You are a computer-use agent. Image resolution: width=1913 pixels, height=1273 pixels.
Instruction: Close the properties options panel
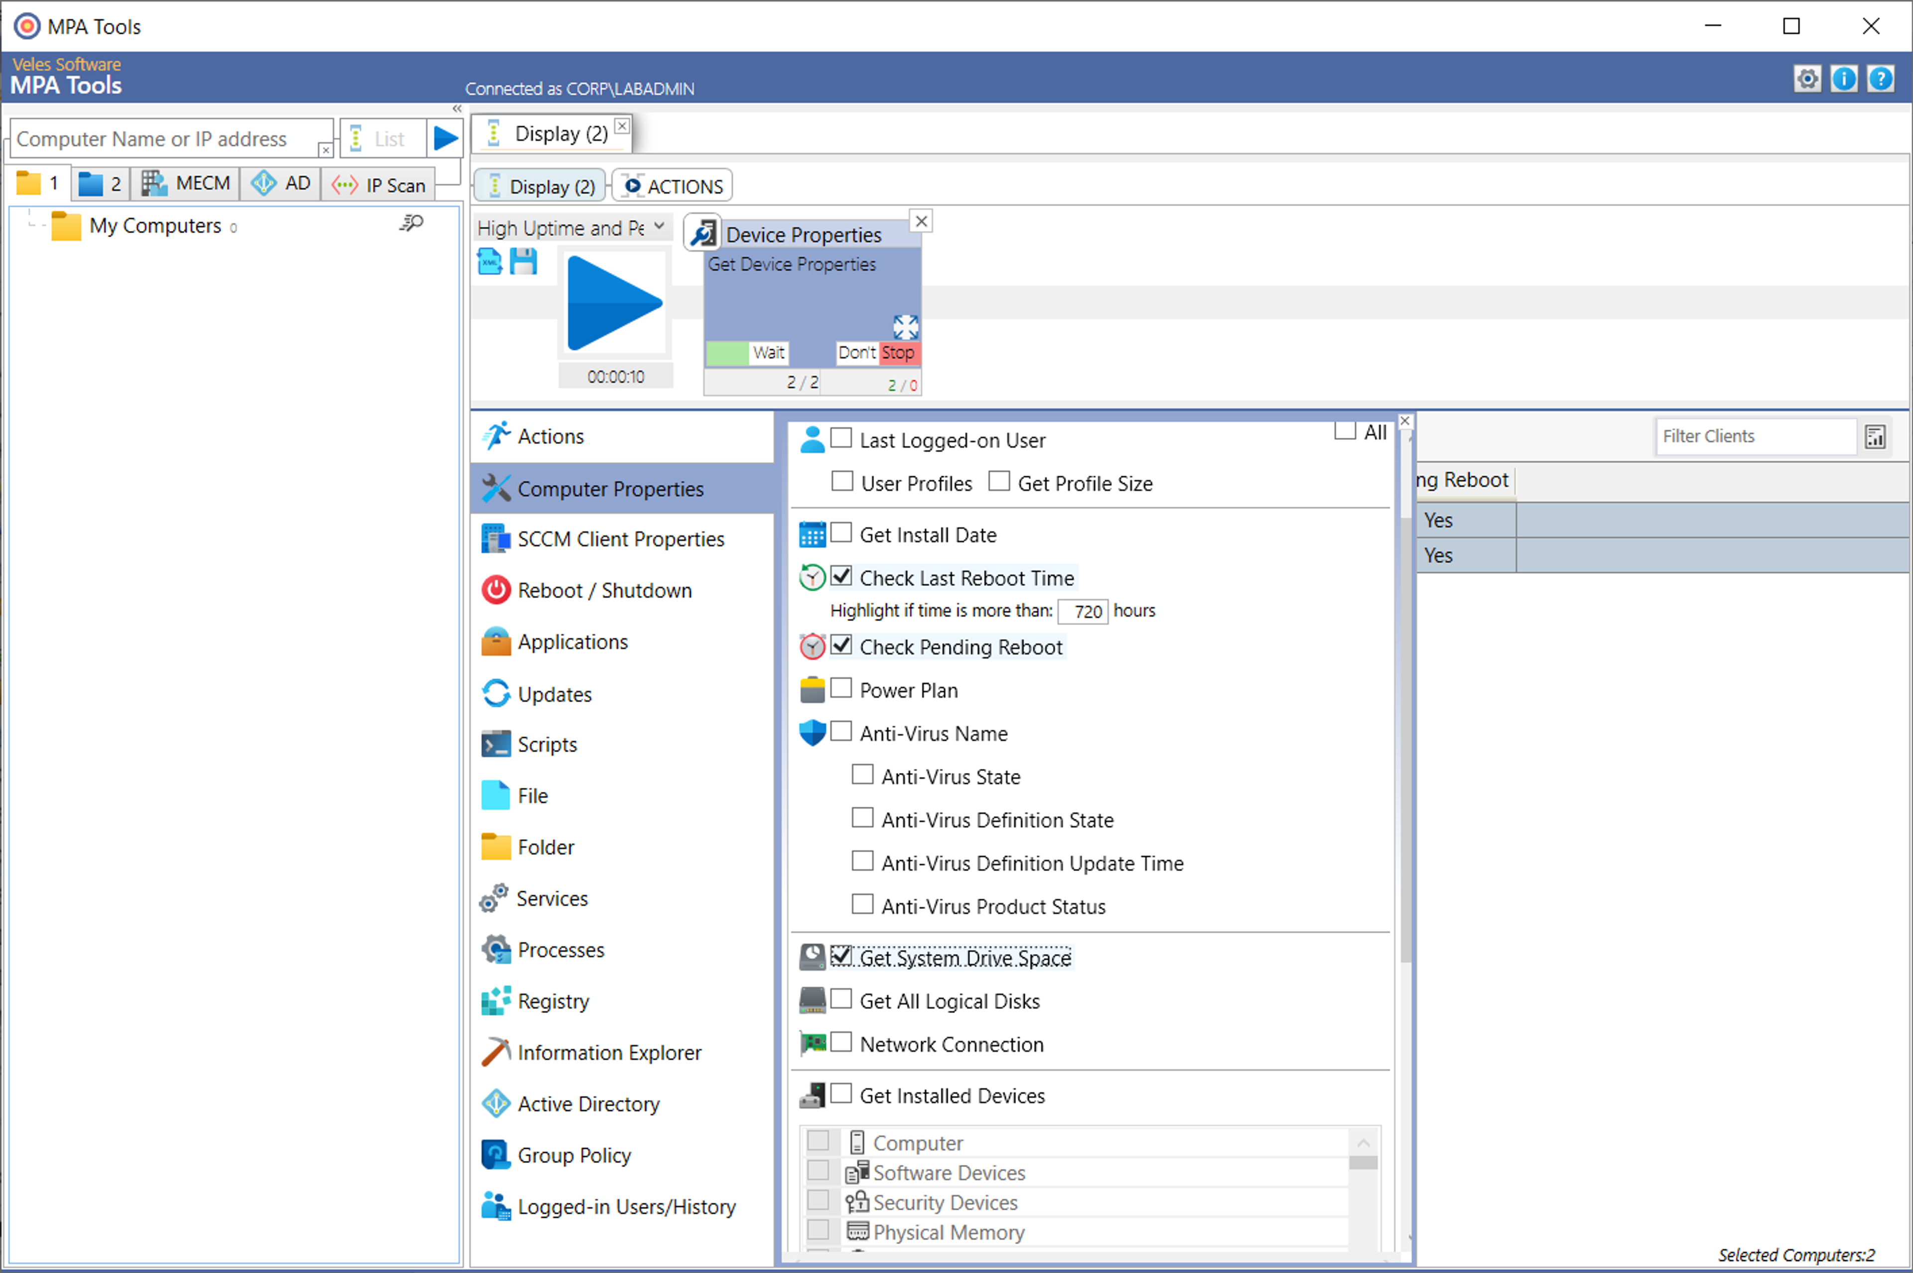pyautogui.click(x=1405, y=420)
